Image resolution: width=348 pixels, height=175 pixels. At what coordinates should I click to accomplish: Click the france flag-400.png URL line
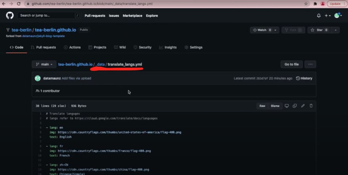[100, 151]
